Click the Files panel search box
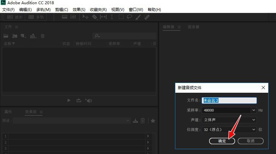 (x=124, y=36)
